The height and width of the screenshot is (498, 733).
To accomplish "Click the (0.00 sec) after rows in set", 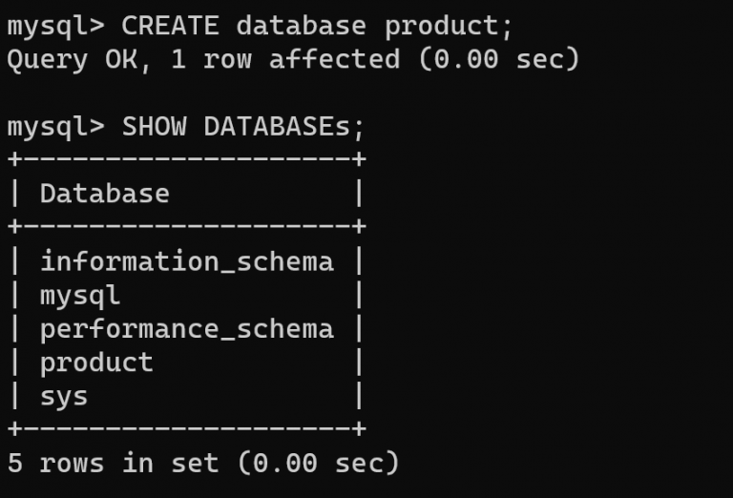I will [x=319, y=464].
